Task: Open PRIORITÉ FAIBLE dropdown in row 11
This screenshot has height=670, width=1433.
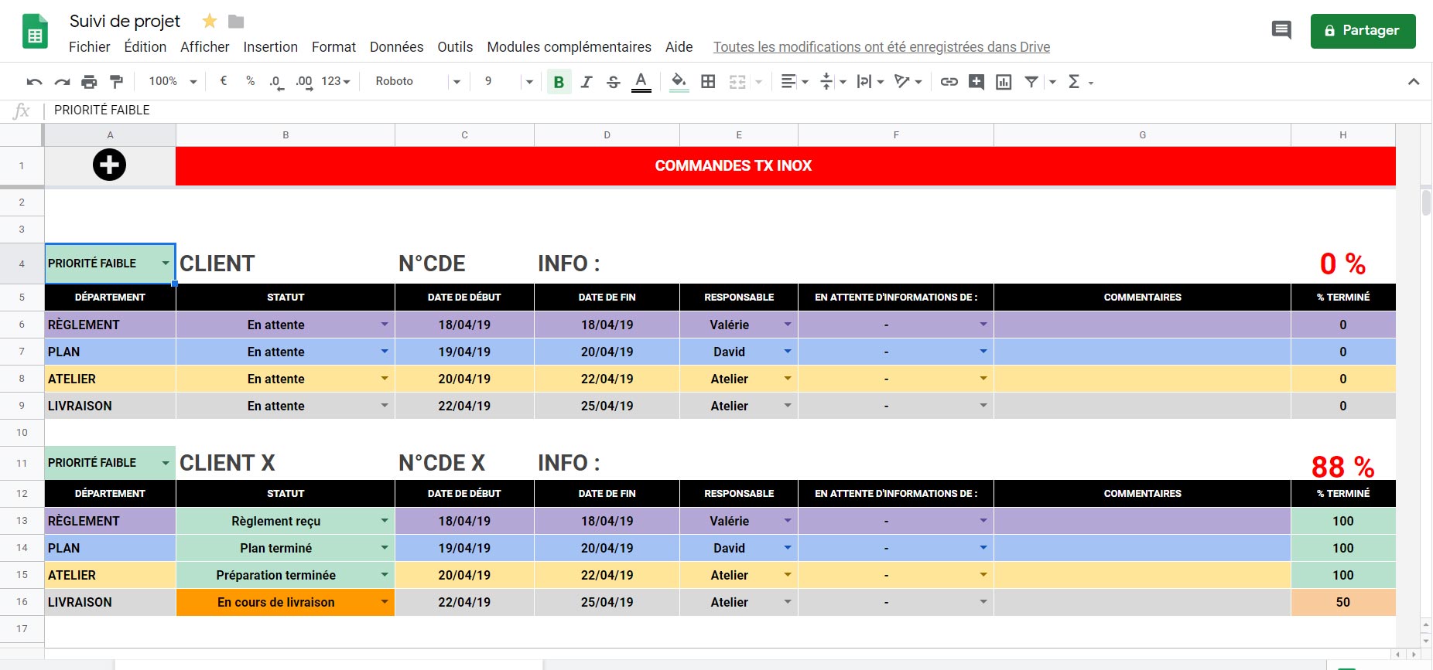Action: 166,463
